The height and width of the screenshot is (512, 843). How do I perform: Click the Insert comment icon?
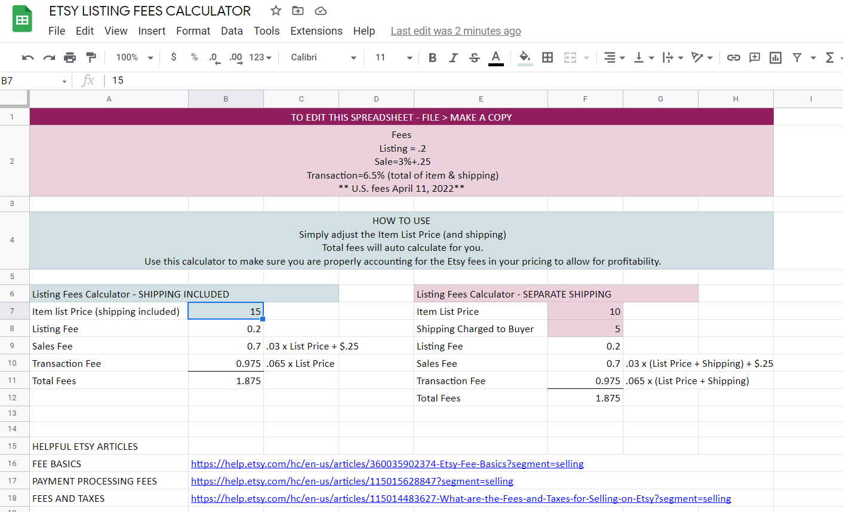[x=755, y=57]
